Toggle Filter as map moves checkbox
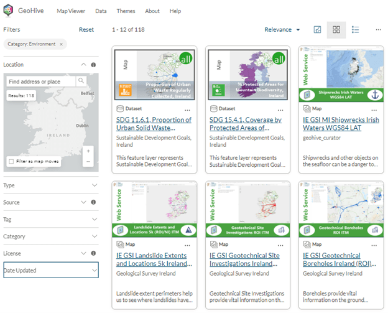This screenshot has width=388, height=313. (11, 161)
